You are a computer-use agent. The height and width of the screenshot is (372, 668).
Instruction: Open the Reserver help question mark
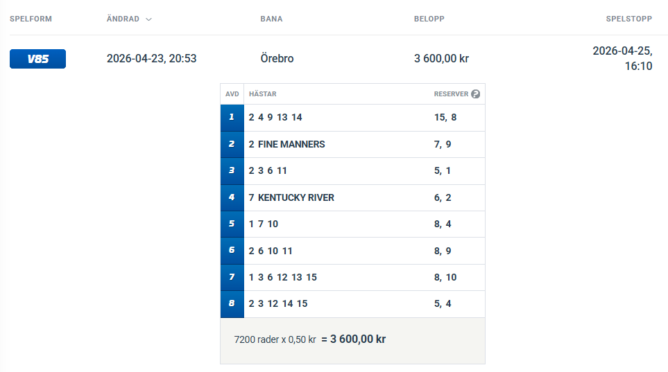tap(475, 94)
